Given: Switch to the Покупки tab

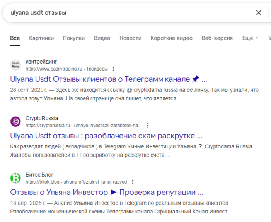Looking at the screenshot, I should pos(74,38).
